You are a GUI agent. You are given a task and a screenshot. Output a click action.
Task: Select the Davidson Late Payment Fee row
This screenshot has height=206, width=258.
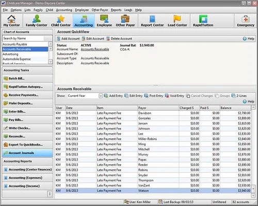153,113
